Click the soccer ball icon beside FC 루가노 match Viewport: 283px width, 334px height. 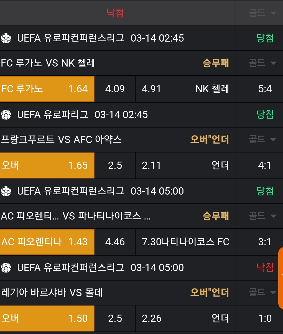[6, 38]
